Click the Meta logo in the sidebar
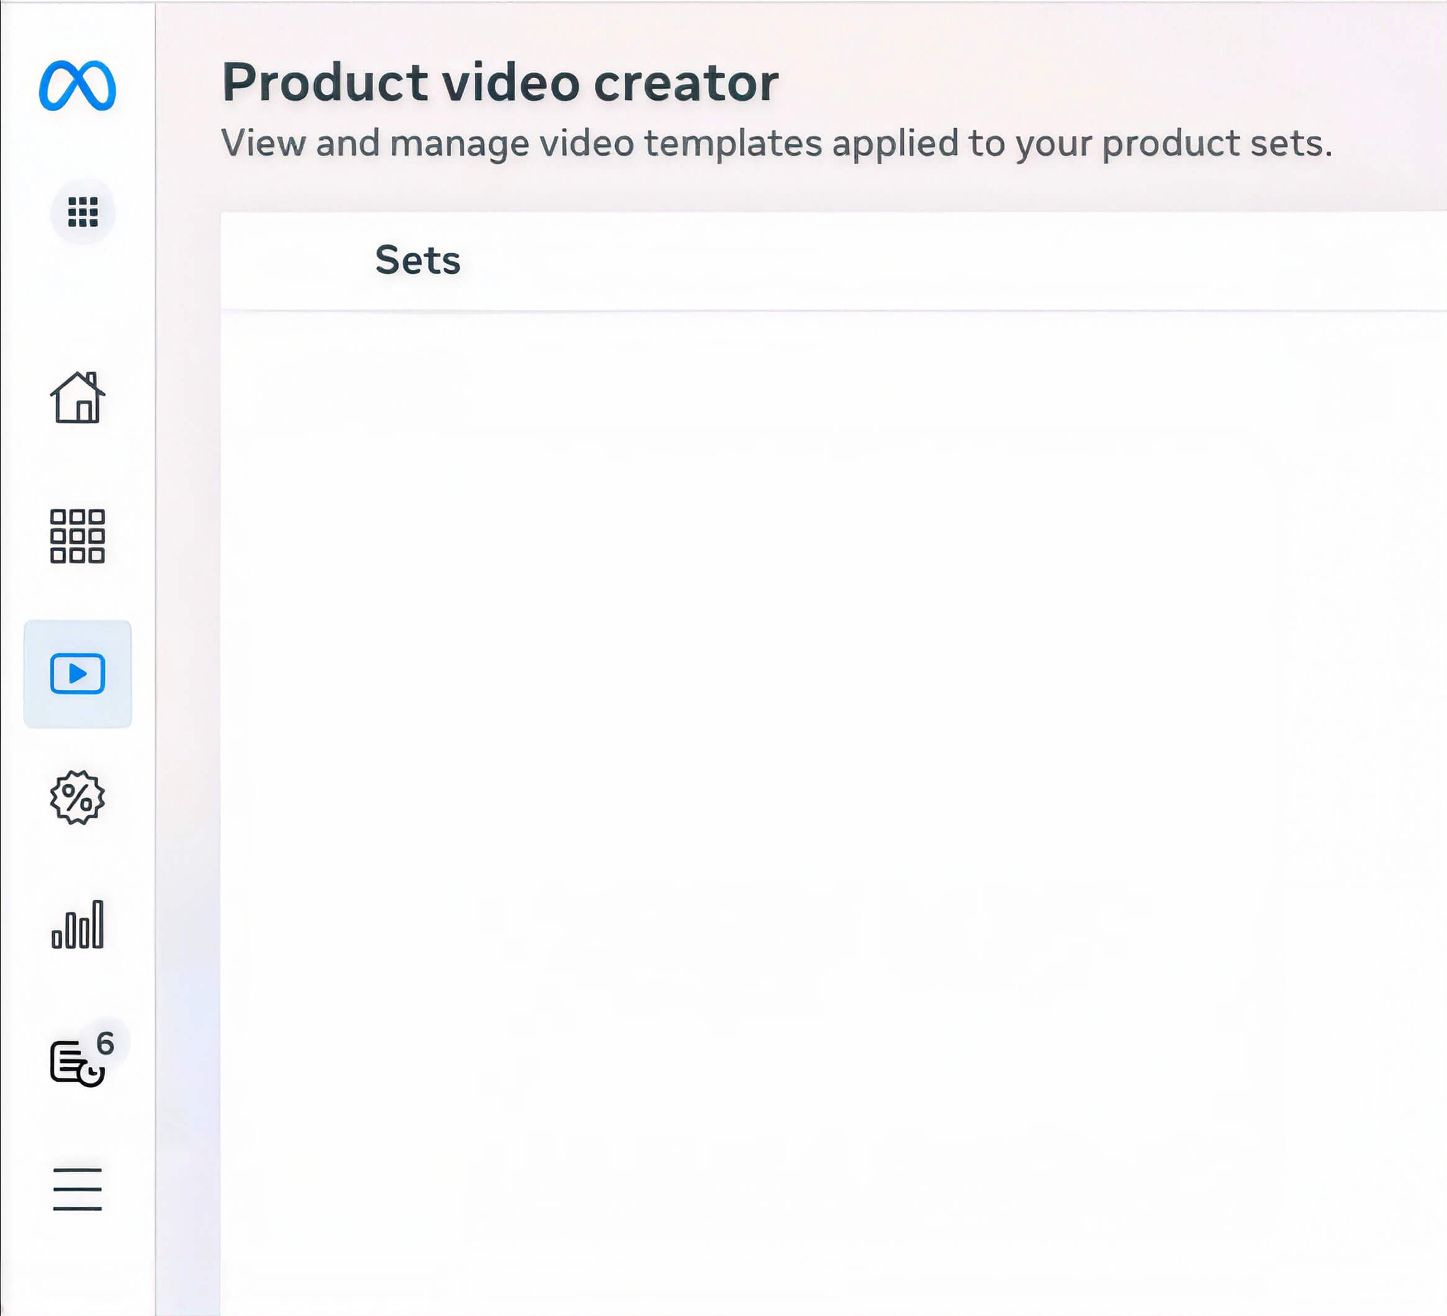 78,86
